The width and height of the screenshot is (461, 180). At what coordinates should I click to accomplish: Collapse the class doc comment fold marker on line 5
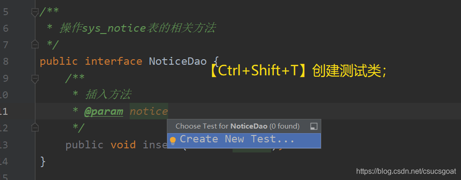[35, 12]
